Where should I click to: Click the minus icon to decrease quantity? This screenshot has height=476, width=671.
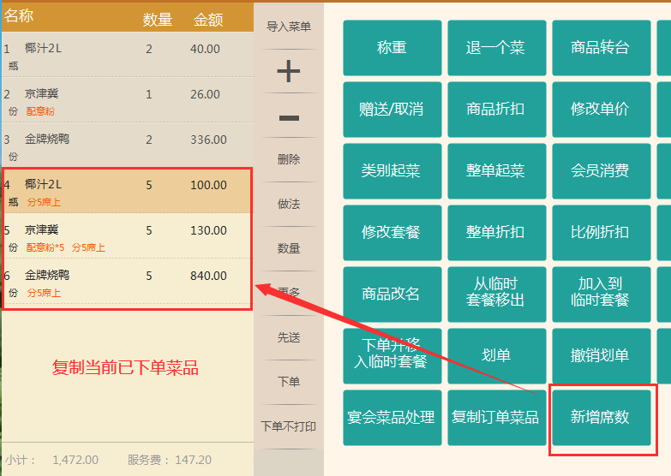tap(289, 116)
